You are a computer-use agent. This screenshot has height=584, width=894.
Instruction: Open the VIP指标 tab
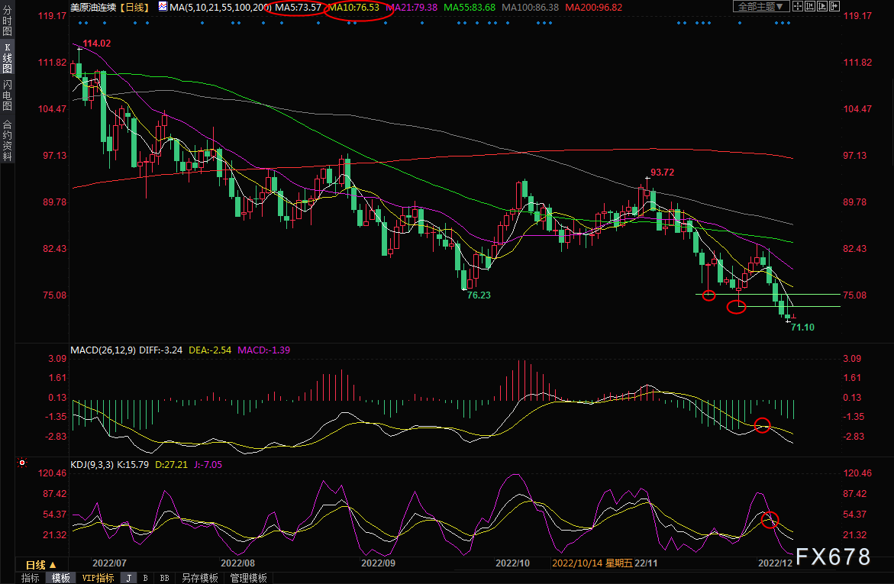[x=98, y=578]
